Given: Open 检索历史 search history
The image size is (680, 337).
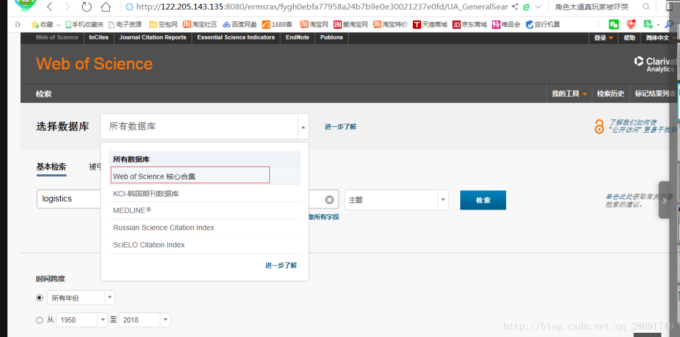Looking at the screenshot, I should point(611,94).
